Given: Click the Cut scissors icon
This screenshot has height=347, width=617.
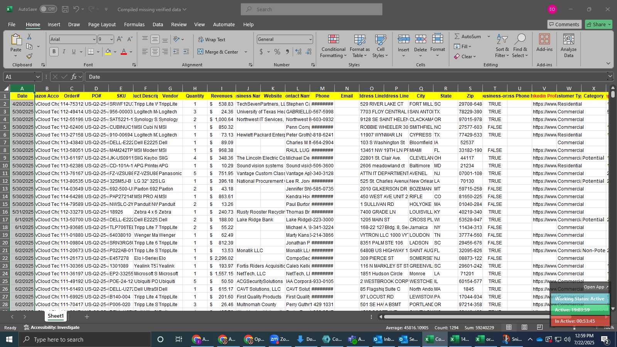Looking at the screenshot, I should click(29, 37).
